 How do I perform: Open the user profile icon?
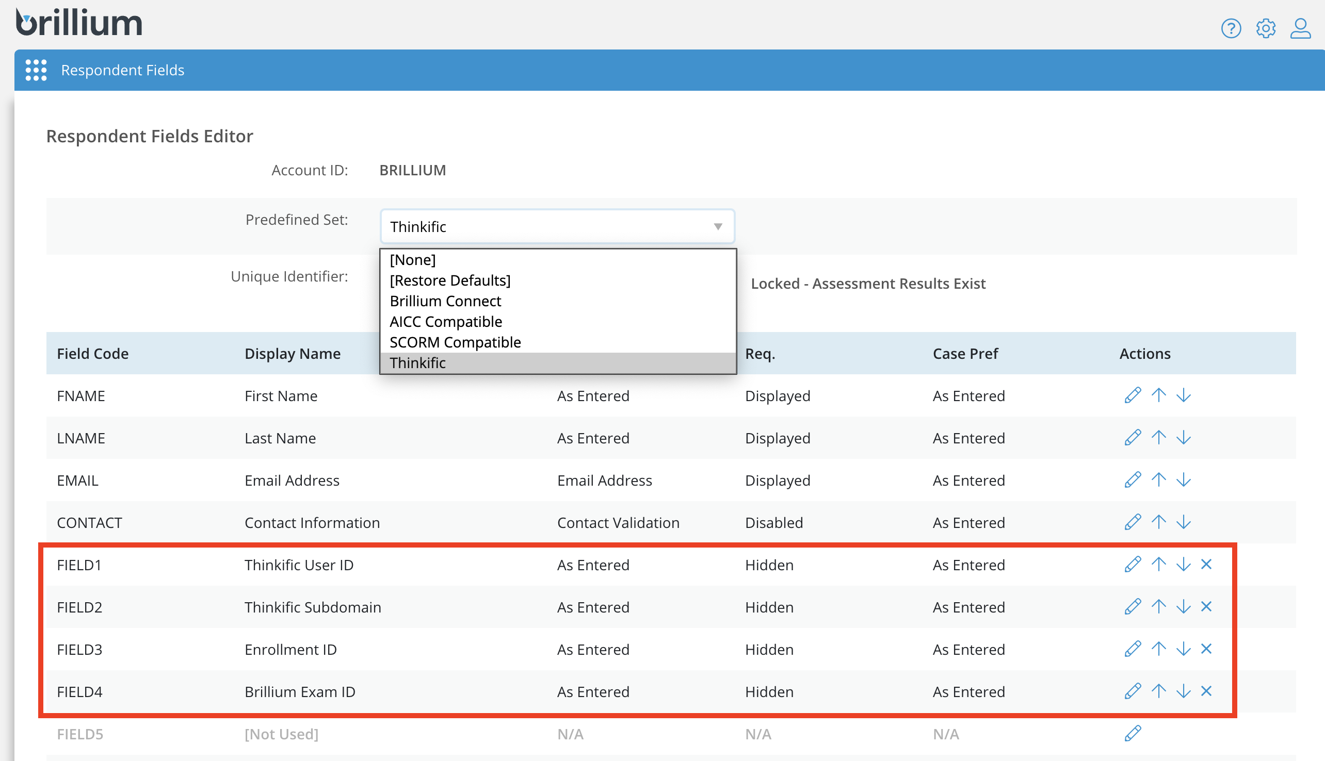click(x=1300, y=28)
